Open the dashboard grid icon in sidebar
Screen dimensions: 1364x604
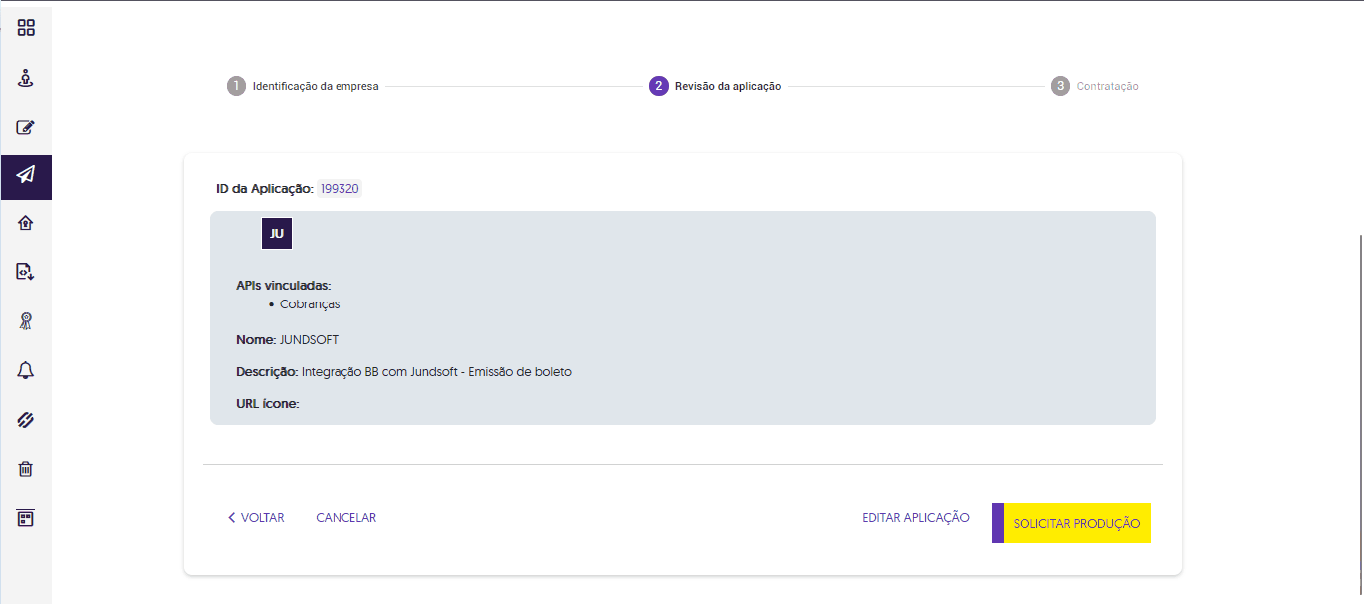[26, 28]
